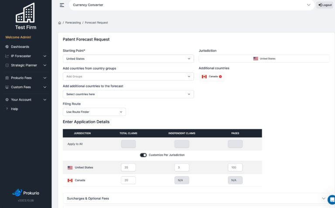
Task: Click the Logout button
Action: [x=325, y=5]
